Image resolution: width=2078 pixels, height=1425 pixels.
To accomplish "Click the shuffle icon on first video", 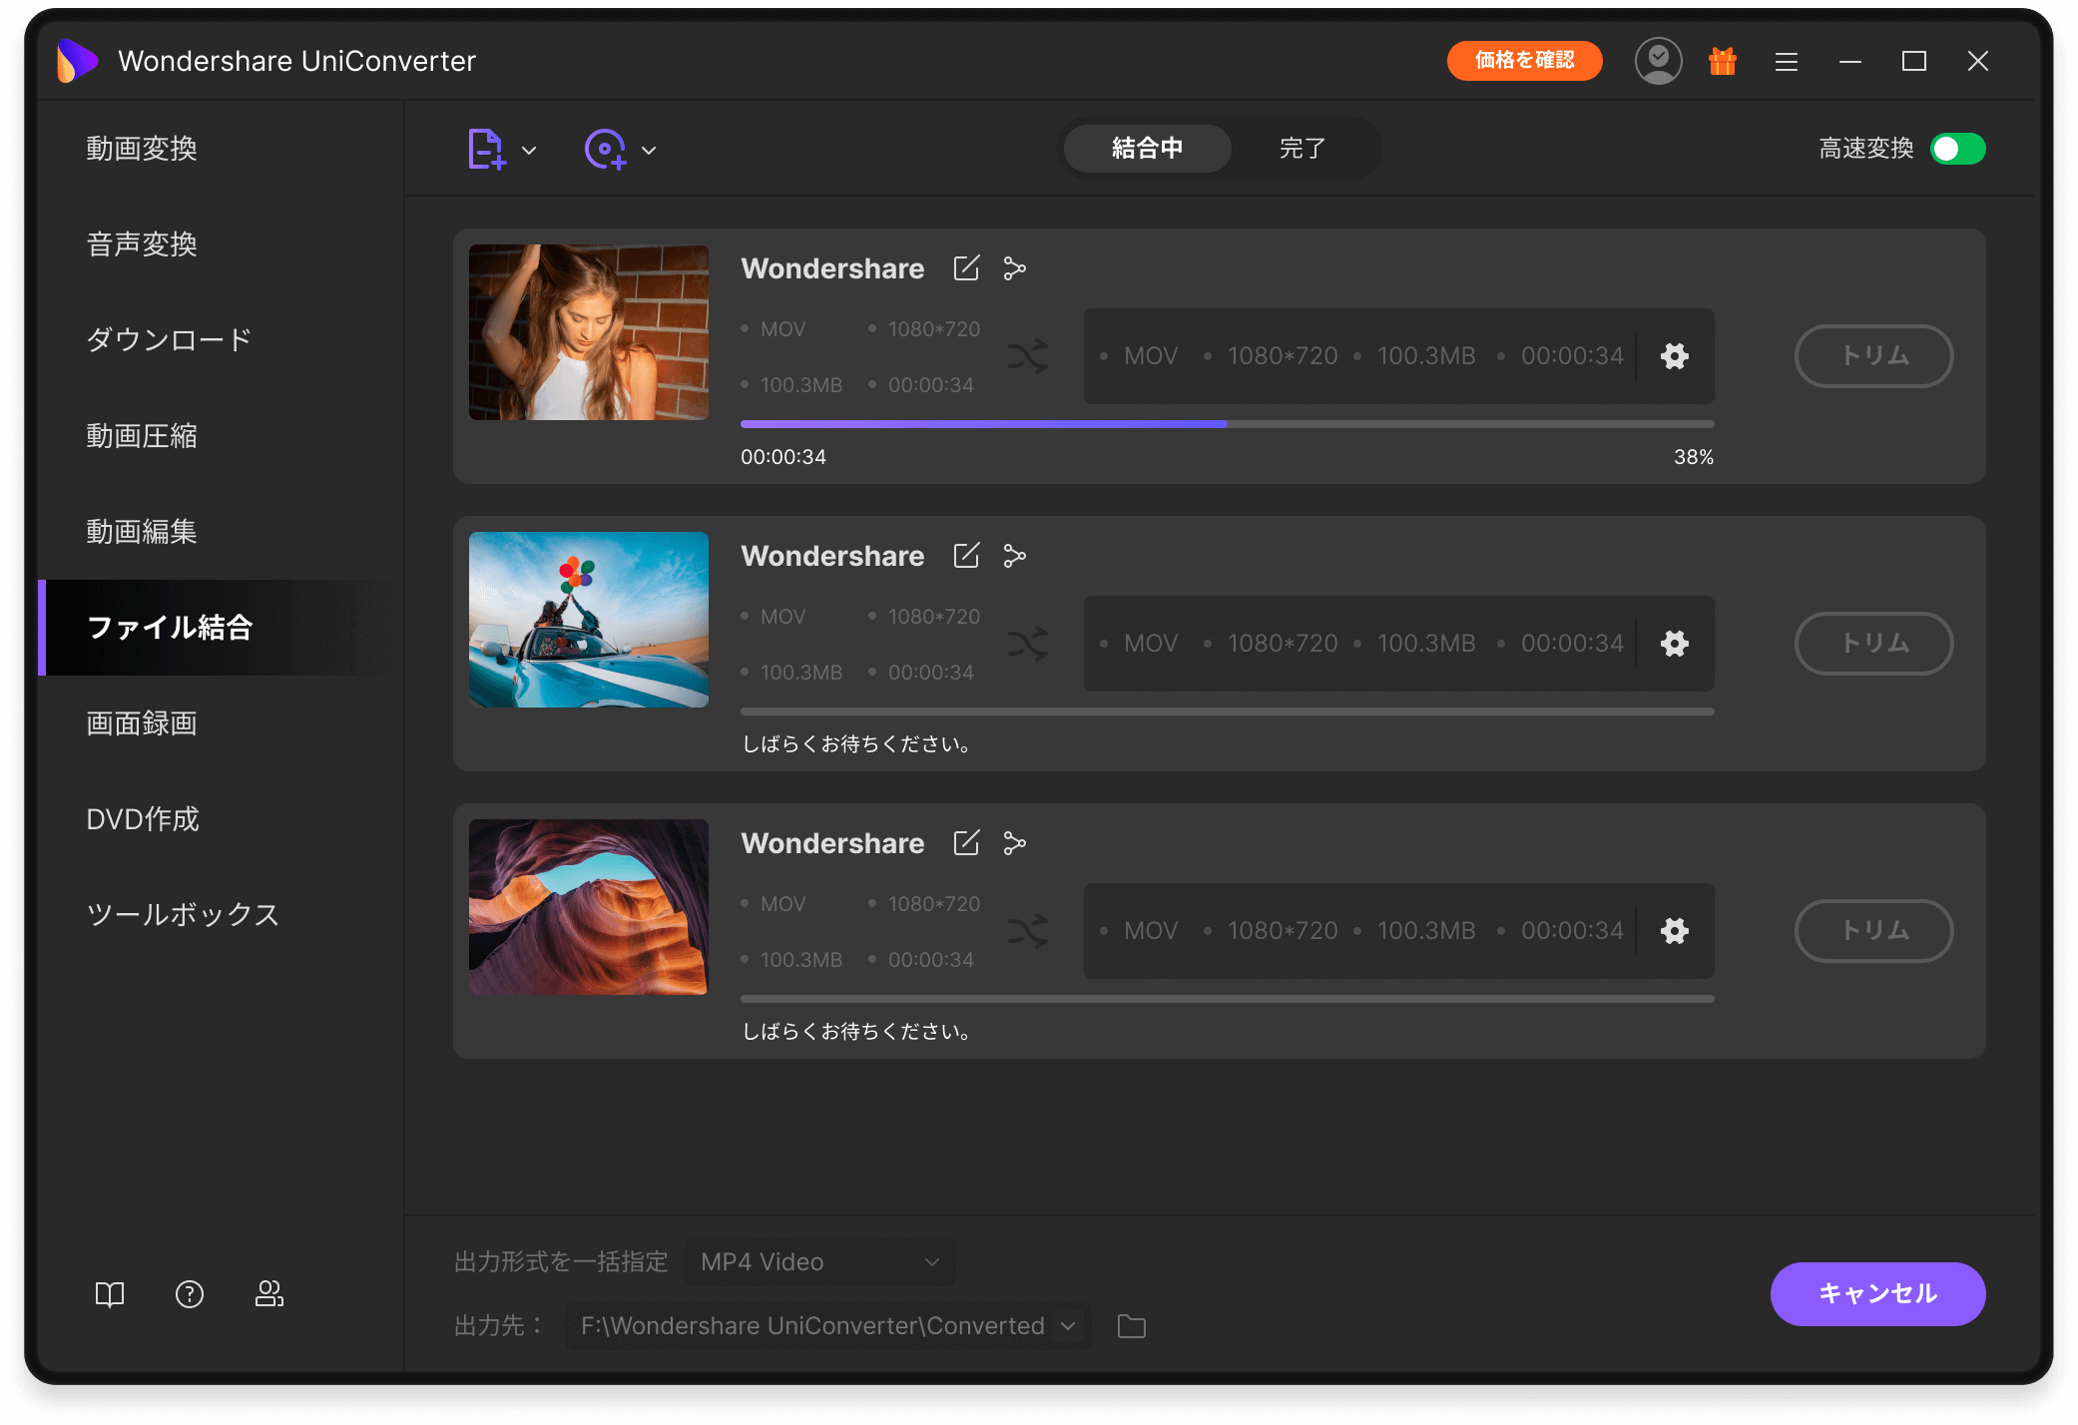I will point(1028,356).
